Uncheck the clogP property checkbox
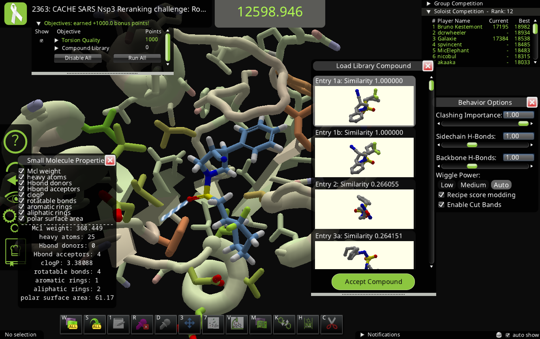The image size is (540, 339). click(22, 195)
